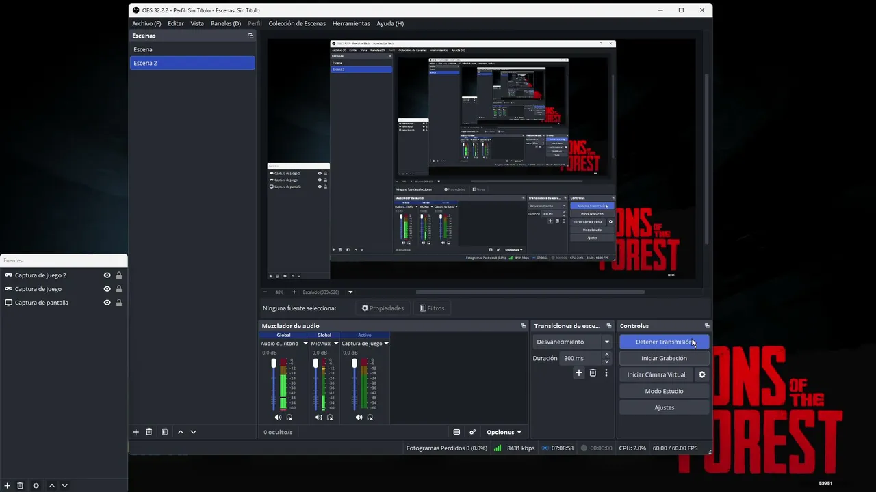This screenshot has width=876, height=492.
Task: Add a source with the plus icon in Fuentes
Action: pyautogui.click(x=7, y=486)
